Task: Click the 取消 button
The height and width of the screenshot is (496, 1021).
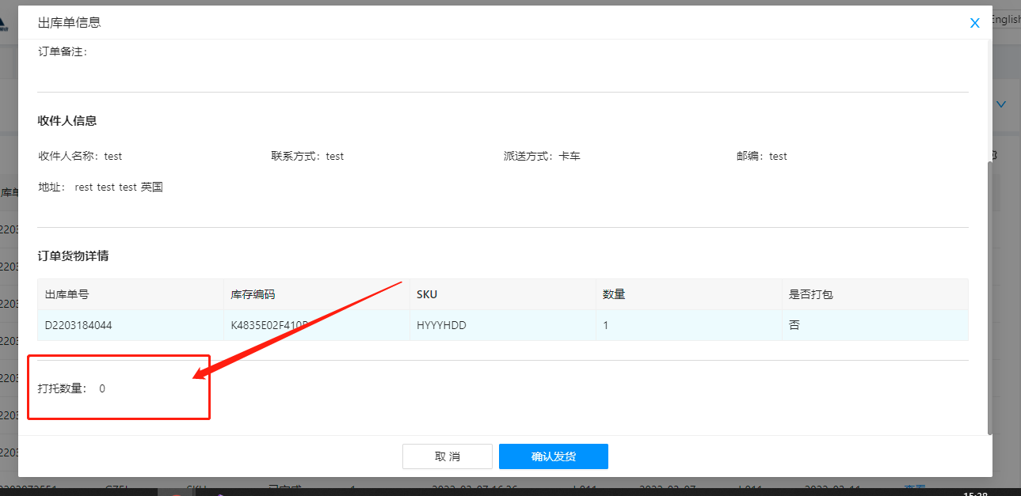Action: point(447,456)
